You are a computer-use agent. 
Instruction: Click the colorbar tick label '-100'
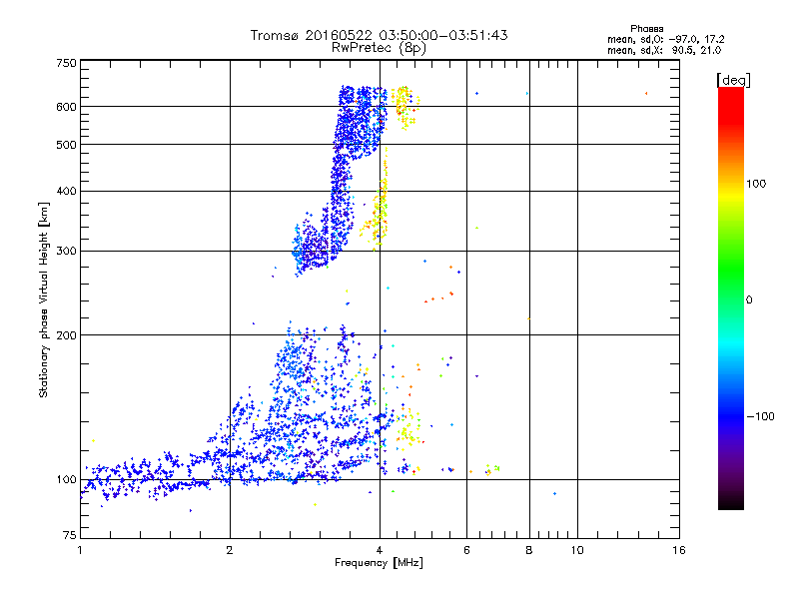[x=760, y=416]
